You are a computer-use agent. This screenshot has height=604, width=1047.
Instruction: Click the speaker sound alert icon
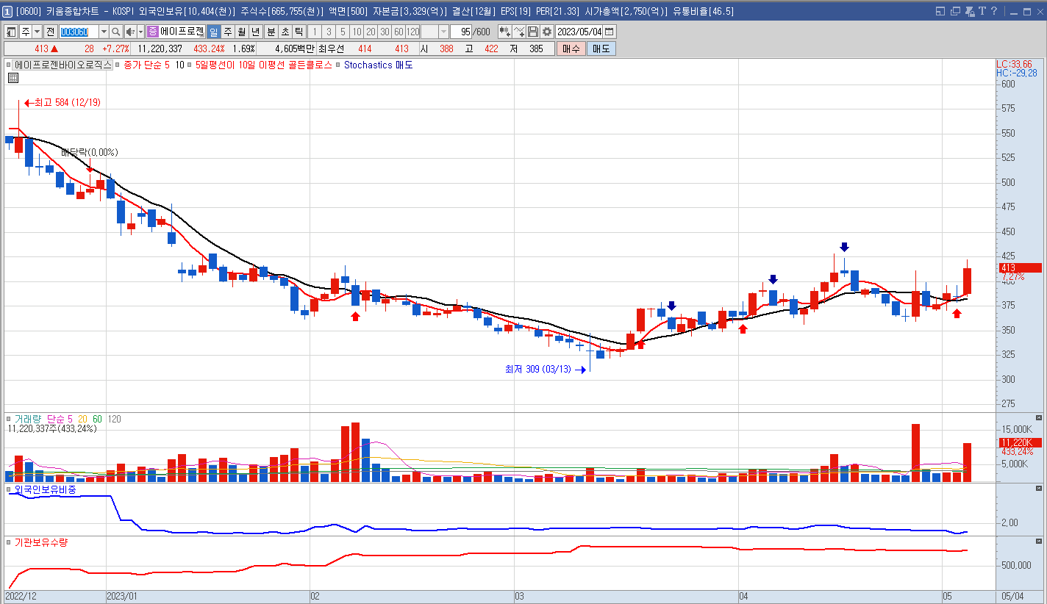[x=130, y=32]
